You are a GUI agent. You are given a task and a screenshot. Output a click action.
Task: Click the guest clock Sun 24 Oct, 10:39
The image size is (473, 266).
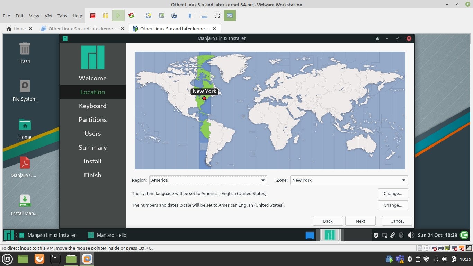coord(437,235)
